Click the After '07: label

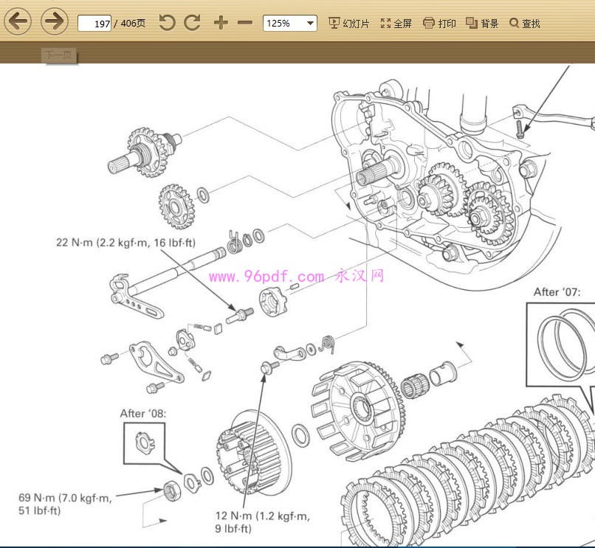557,292
